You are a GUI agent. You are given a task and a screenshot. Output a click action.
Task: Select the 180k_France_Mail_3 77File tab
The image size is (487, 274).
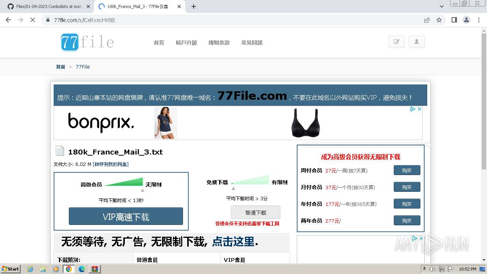click(x=139, y=6)
